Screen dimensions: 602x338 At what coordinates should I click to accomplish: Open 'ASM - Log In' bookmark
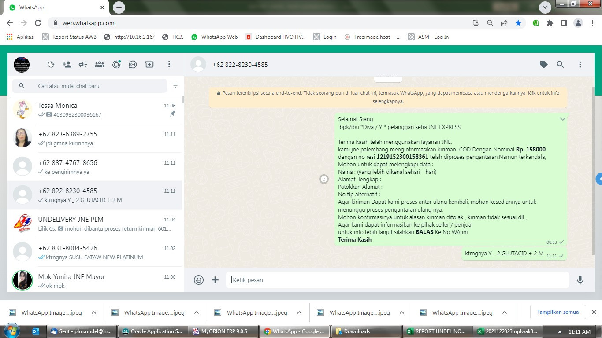click(x=428, y=37)
